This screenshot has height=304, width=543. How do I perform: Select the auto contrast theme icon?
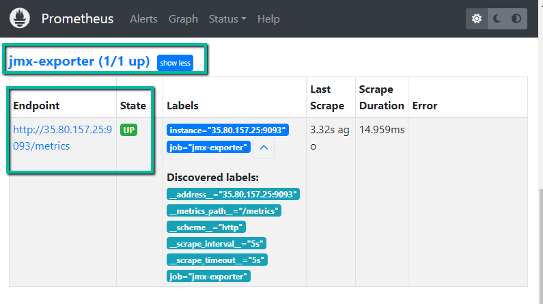tap(516, 18)
